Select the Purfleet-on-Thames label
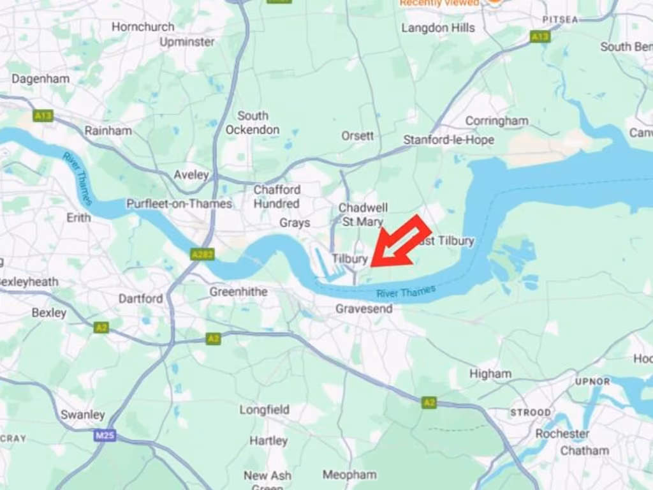Viewport: 653px width, 490px height. pyautogui.click(x=179, y=204)
